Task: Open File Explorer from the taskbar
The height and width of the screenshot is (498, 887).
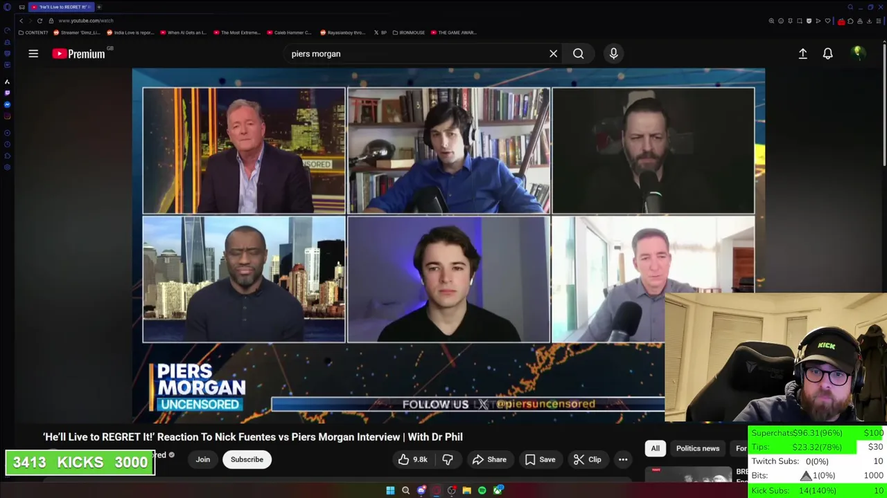Action: point(466,490)
